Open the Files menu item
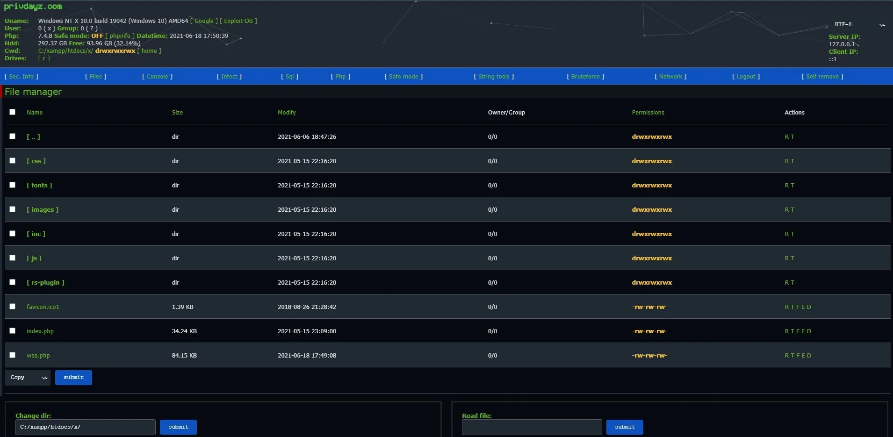Viewport: 893px width, 437px height. (95, 77)
